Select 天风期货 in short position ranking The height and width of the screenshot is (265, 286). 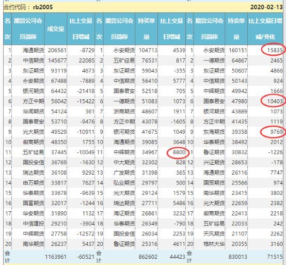(214, 233)
